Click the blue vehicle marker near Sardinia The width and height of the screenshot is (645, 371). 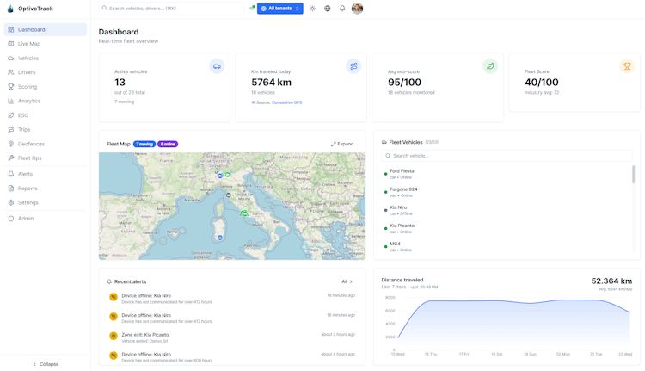pyautogui.click(x=220, y=238)
